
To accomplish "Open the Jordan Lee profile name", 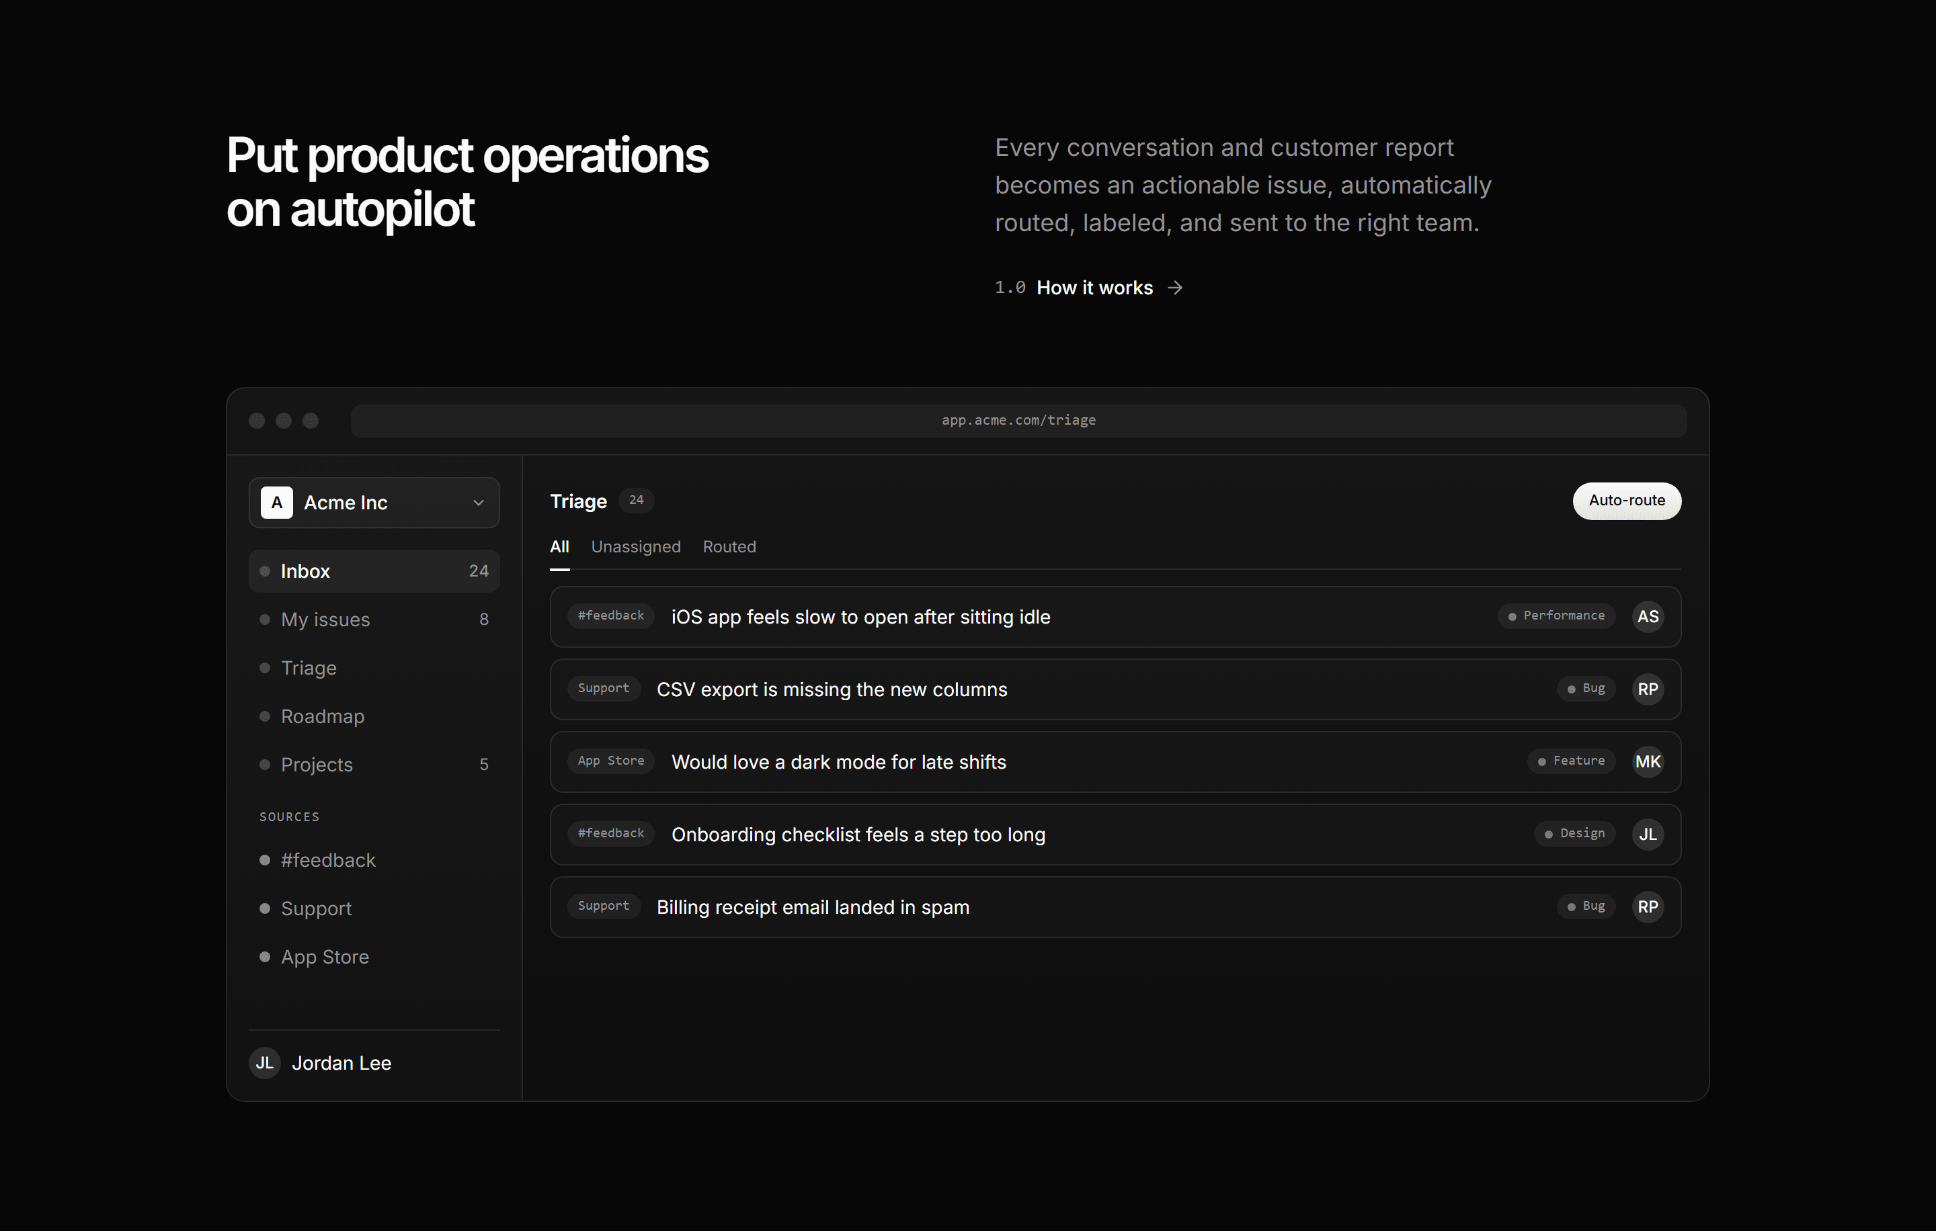I will tap(341, 1063).
